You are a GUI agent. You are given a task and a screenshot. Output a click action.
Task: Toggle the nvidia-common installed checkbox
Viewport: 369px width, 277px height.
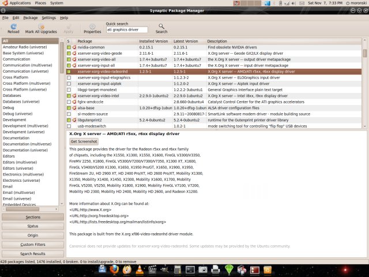[x=69, y=47]
